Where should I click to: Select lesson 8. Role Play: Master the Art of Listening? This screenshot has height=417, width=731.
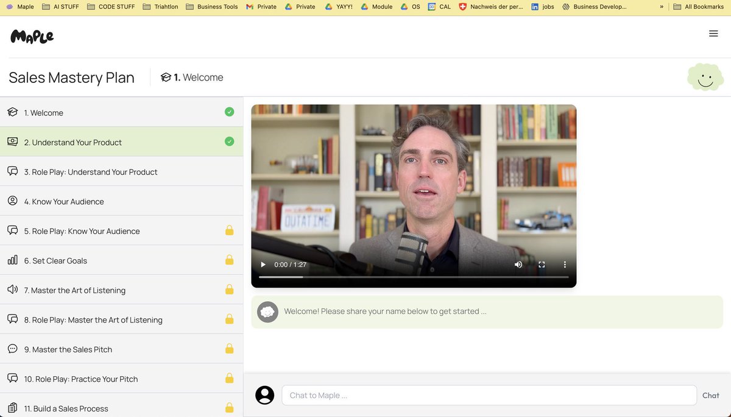121,319
